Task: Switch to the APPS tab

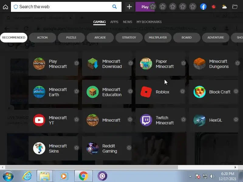Action: [x=114, y=22]
